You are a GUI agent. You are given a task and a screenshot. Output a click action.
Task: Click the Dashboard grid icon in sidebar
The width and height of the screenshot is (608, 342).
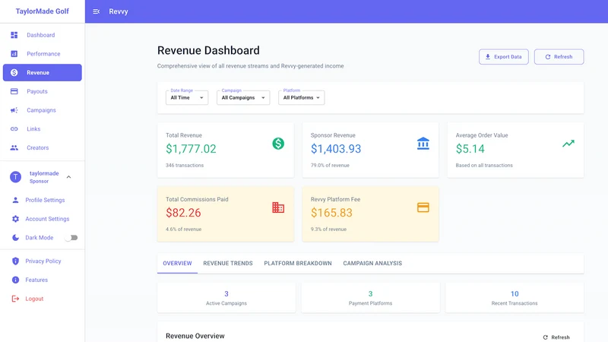14,35
